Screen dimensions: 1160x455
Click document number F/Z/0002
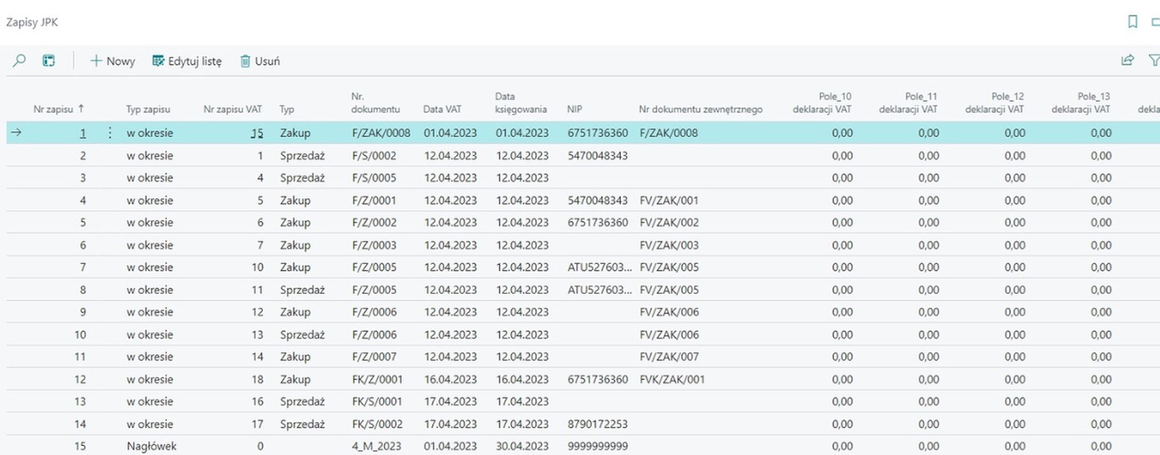pos(374,223)
